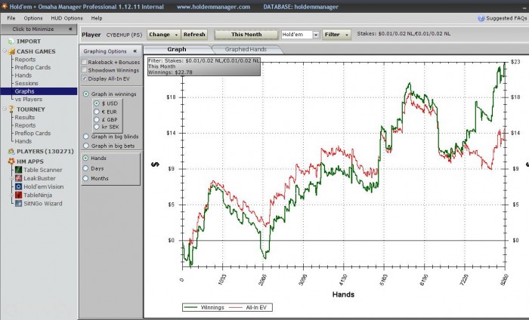Click the This Month date button

[246, 35]
